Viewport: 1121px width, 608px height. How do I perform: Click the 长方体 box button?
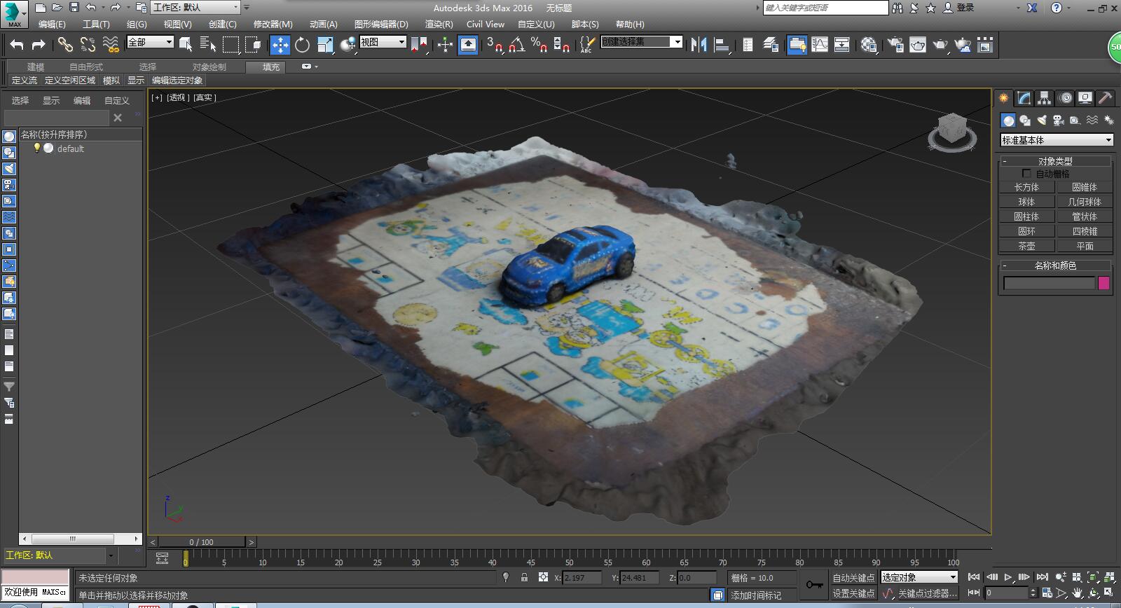pyautogui.click(x=1026, y=187)
